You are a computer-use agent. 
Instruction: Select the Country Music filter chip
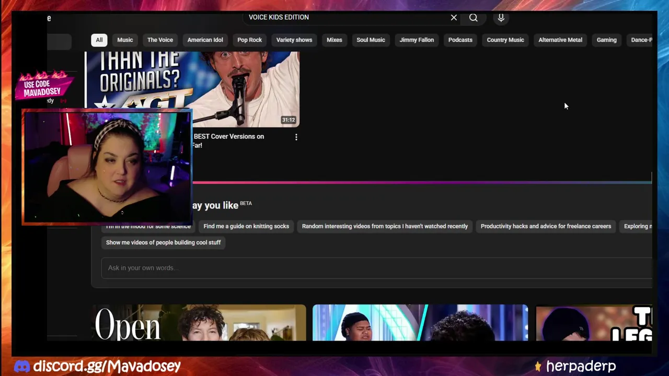[505, 40]
